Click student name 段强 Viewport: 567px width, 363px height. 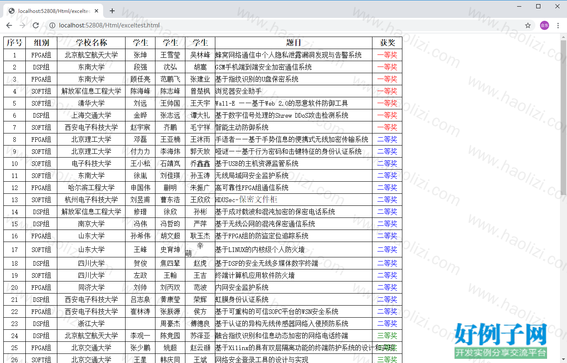coord(141,67)
